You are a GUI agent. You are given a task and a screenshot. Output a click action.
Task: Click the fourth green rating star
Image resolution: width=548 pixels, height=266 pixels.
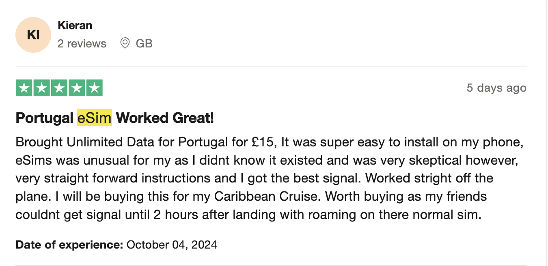(x=77, y=88)
